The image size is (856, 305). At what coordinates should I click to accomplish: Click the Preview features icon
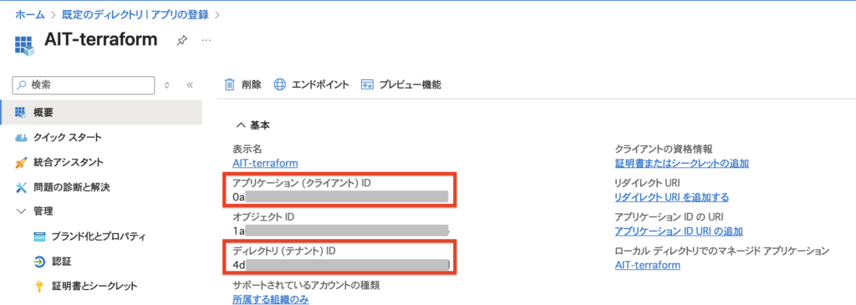tap(367, 84)
